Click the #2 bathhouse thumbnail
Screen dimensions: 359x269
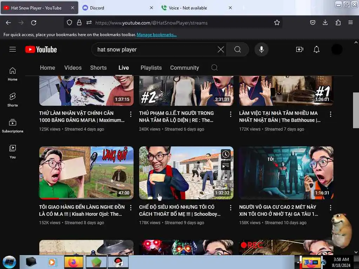pos(186,91)
